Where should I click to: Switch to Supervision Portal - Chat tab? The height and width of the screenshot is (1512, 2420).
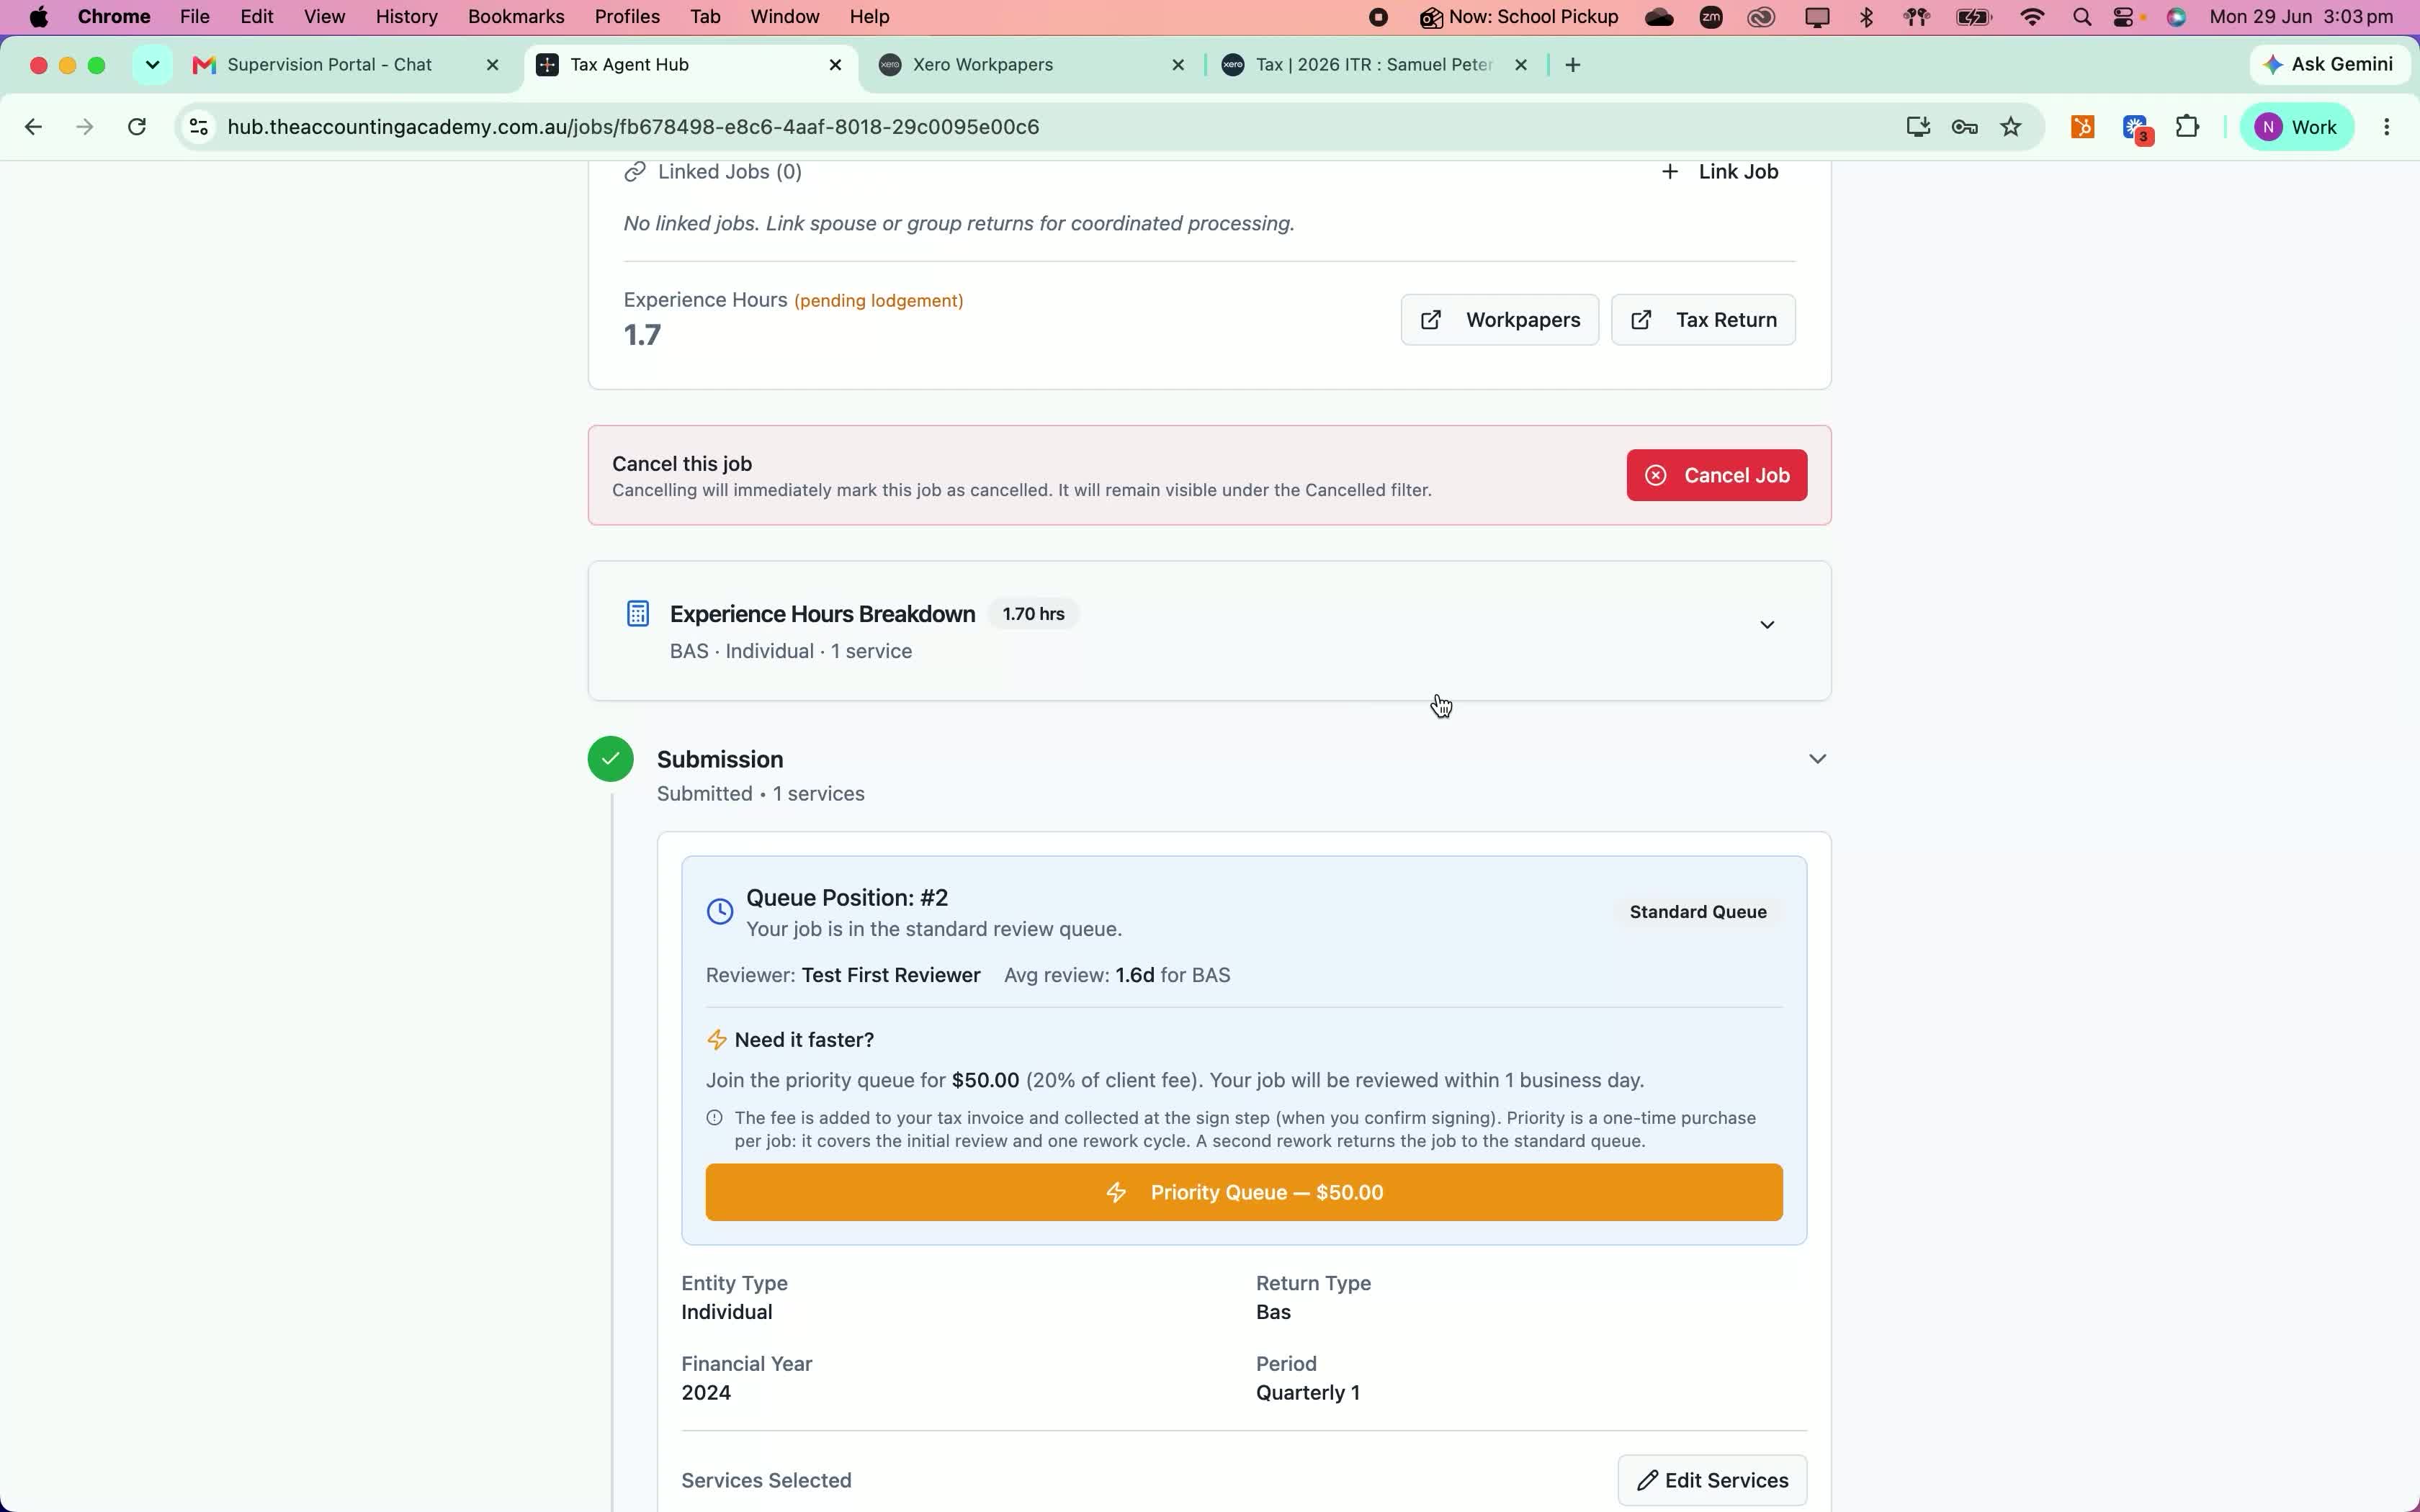click(x=345, y=65)
